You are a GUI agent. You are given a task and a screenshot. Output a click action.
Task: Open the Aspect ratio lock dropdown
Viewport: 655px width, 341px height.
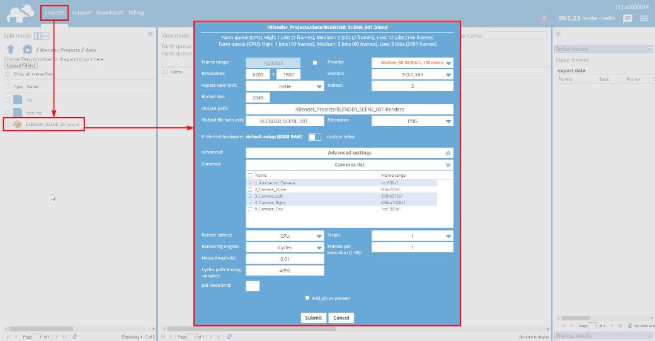[285, 86]
